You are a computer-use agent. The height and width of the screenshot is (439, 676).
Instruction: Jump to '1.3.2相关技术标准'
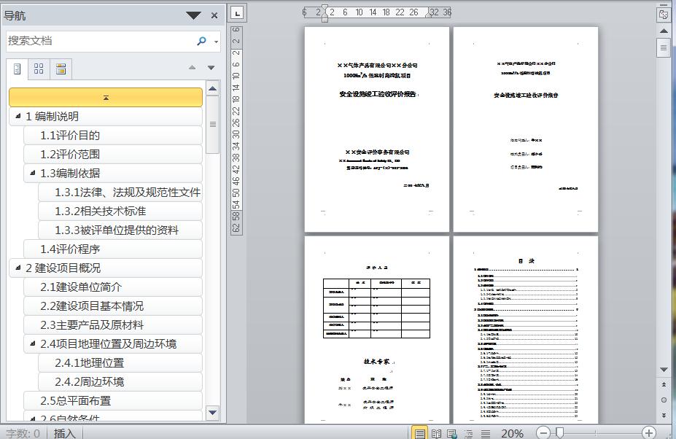120,211
